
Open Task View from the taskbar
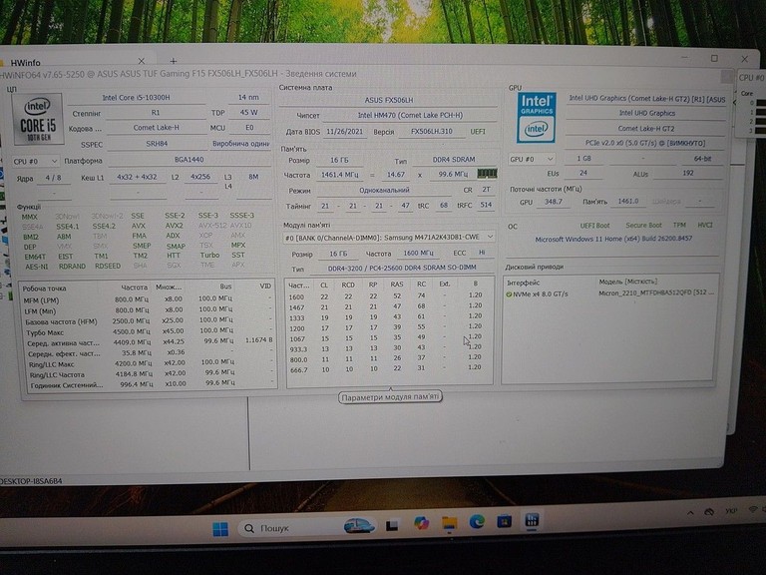[x=392, y=526]
